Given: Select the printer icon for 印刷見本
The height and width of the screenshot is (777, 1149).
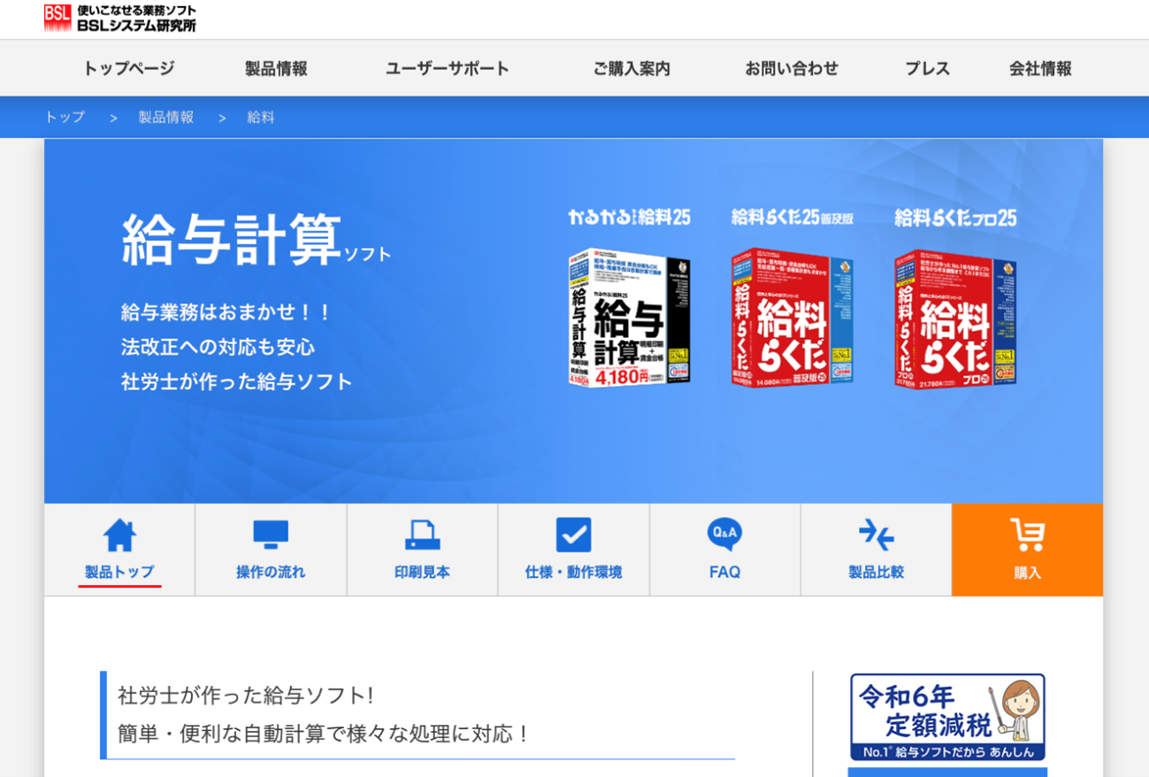Looking at the screenshot, I should coord(422,535).
